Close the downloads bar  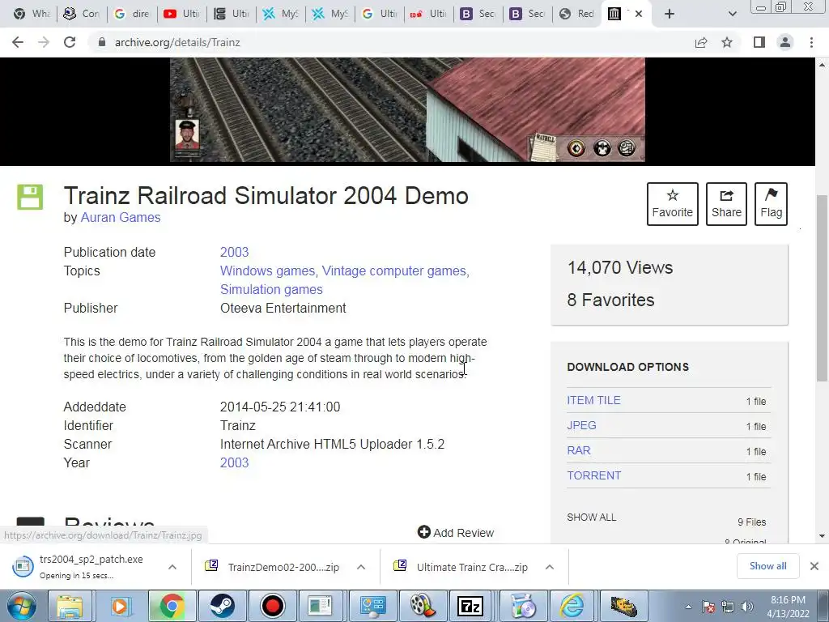(814, 566)
